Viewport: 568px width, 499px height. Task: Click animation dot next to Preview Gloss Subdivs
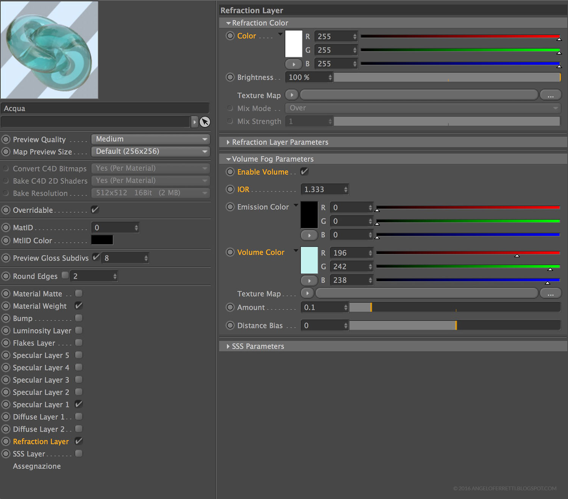click(x=6, y=258)
